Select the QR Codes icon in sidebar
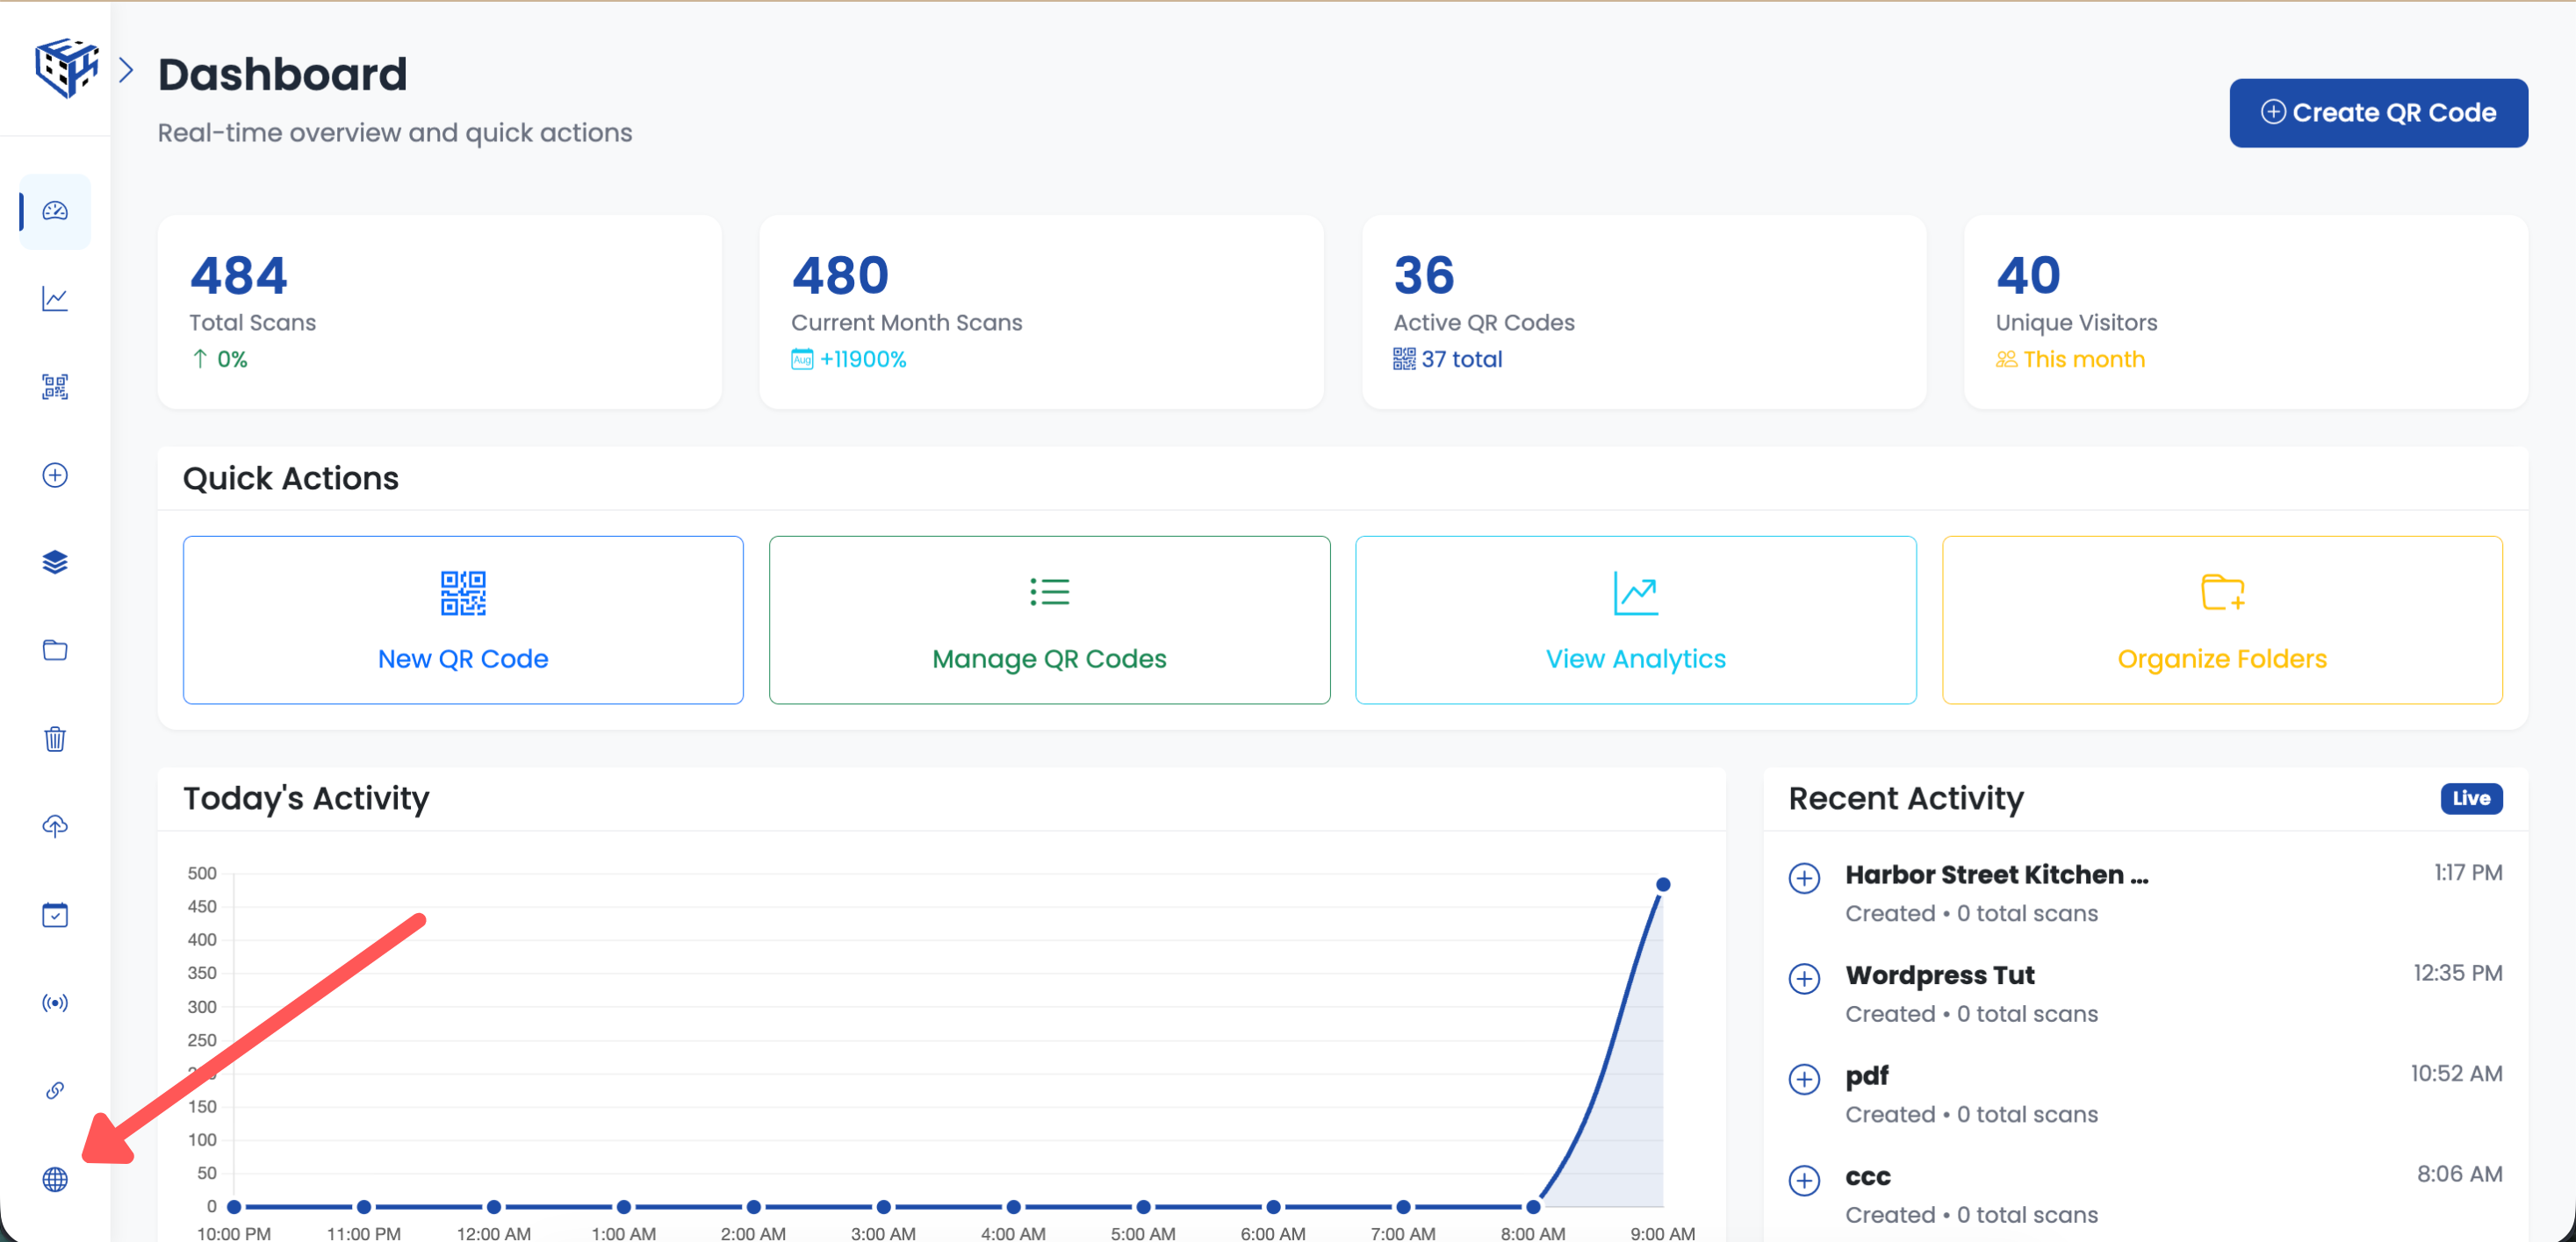This screenshot has width=2576, height=1242. coord(55,387)
